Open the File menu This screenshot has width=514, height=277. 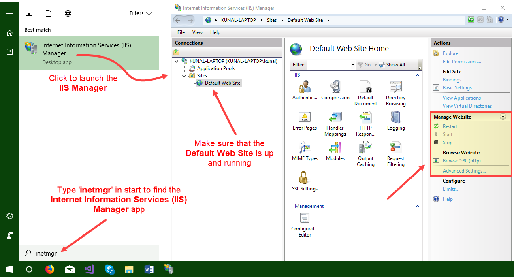coord(181,32)
